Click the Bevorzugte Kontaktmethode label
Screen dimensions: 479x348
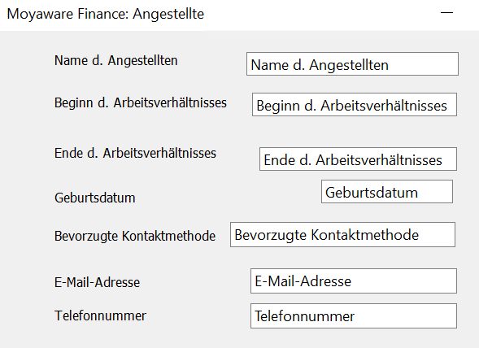135,236
